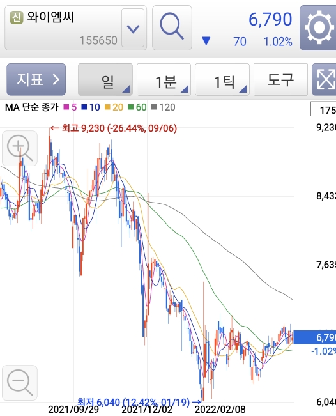Viewport: 336px width, 416px height.
Task: Tap the 2021/12/02 date axis label
Action: 147,410
